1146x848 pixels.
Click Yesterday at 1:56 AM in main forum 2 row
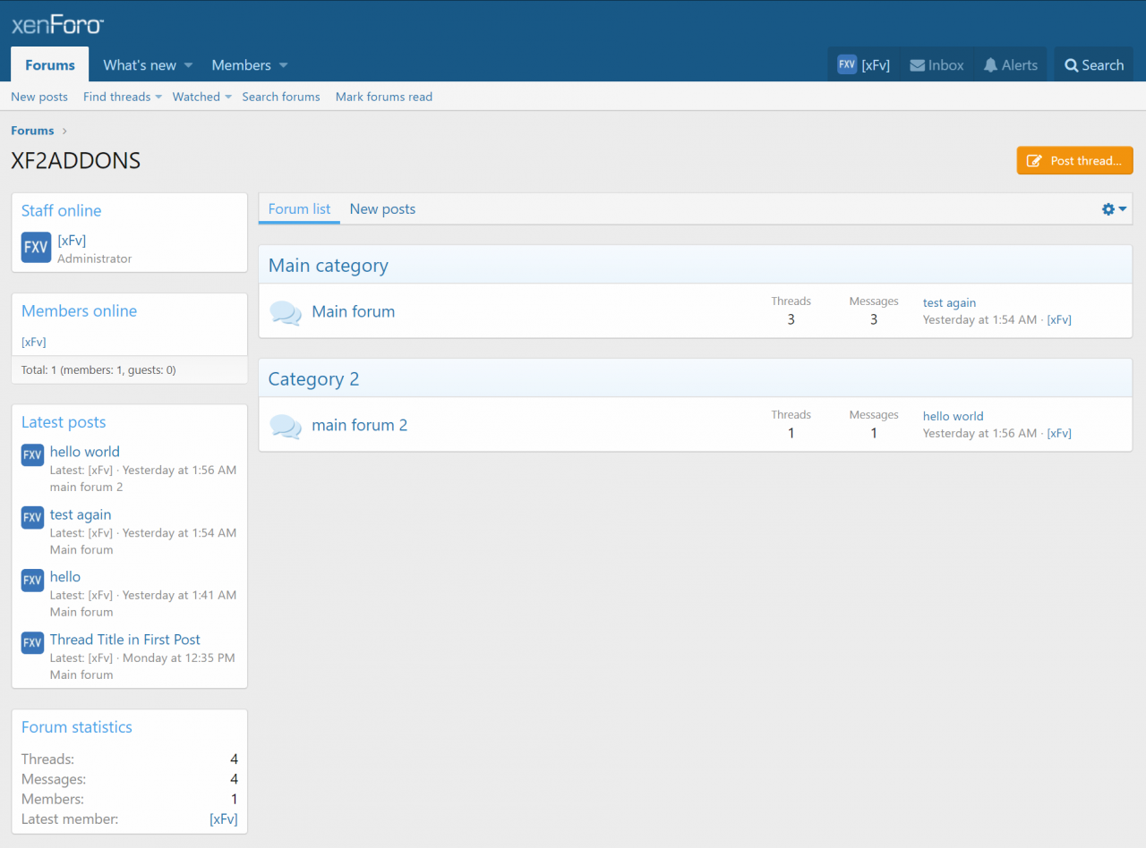point(979,433)
